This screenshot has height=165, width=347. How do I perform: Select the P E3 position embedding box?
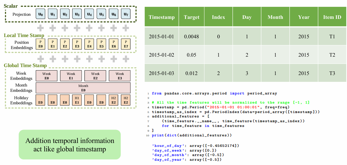point(77,44)
